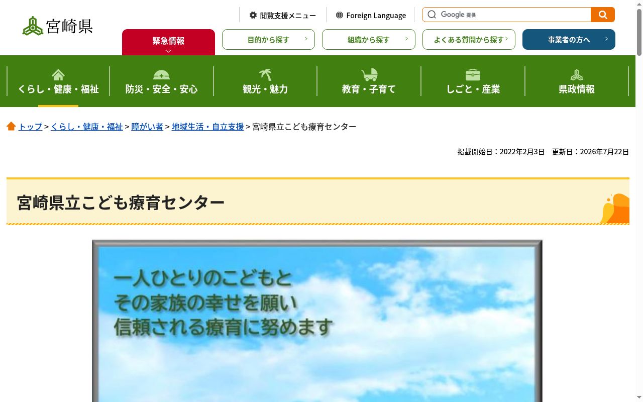The width and height of the screenshot is (643, 402).
Task: Click the Foreign Language globe icon
Action: [340, 15]
